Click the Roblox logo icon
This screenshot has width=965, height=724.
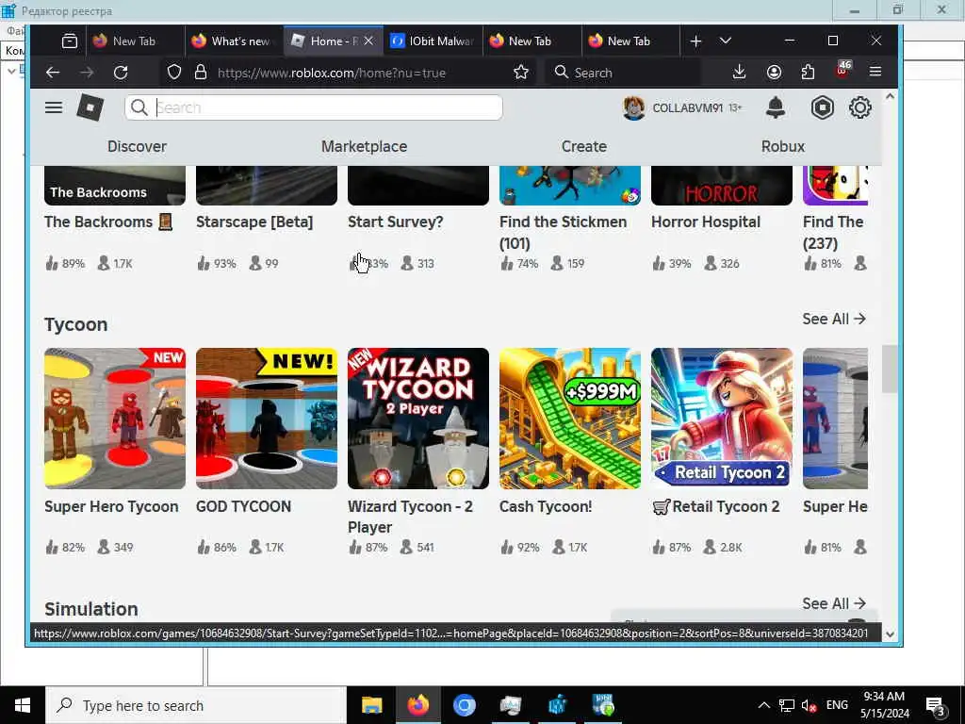[x=90, y=107]
